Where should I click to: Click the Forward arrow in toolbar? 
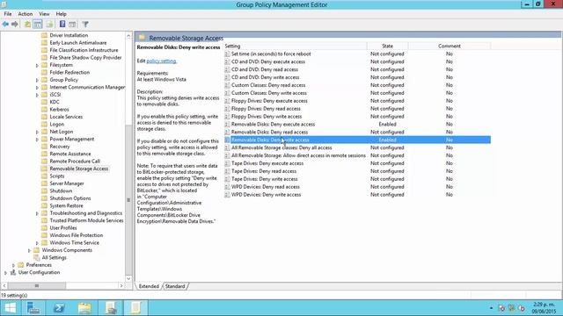click(15, 25)
